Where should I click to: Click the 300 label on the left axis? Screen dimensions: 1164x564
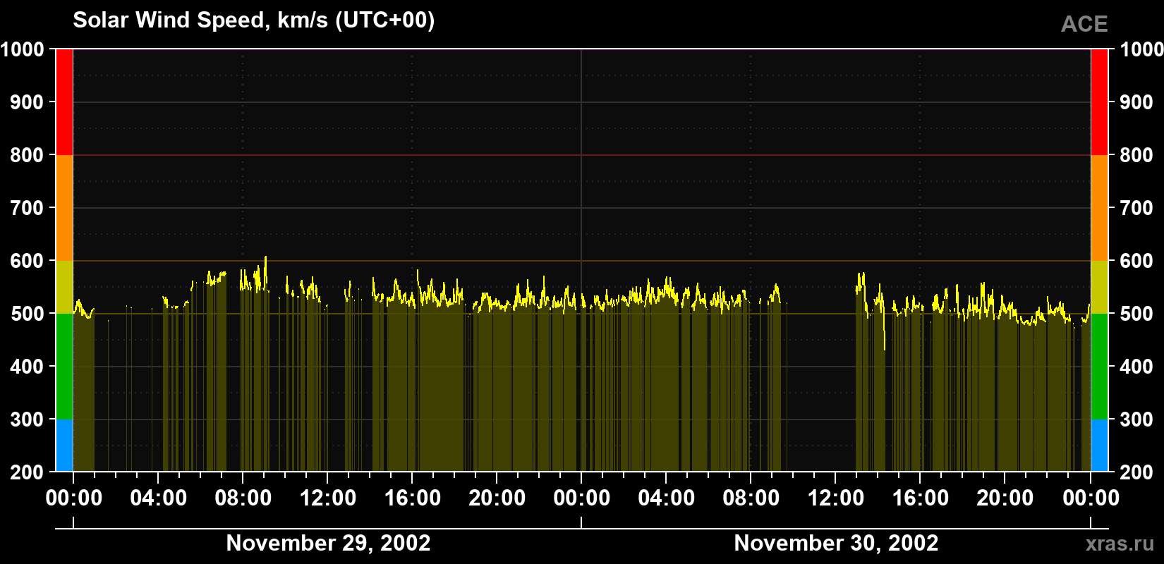tap(27, 419)
